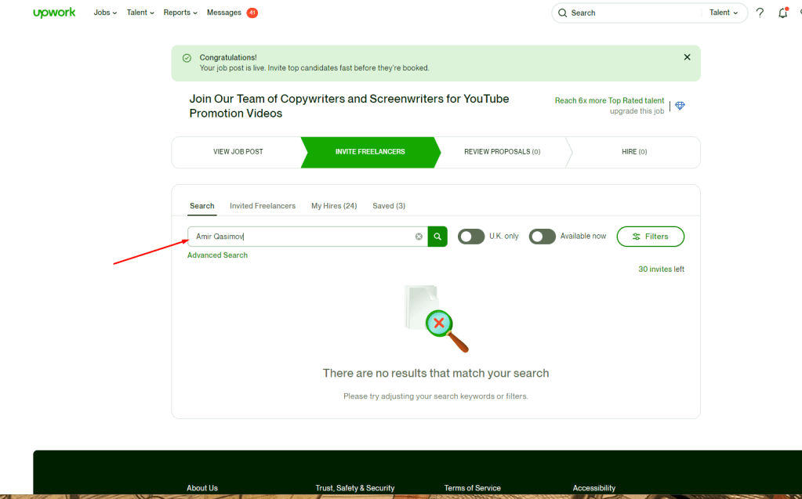Open Accessibility footer link
The height and width of the screenshot is (499, 802).
pos(593,488)
